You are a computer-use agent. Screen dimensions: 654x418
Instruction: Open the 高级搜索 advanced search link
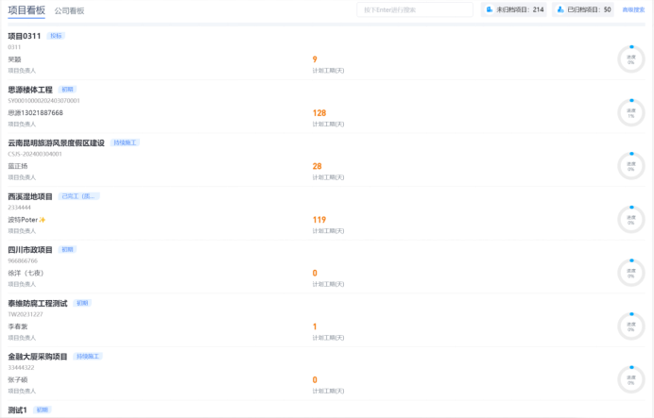click(x=633, y=9)
